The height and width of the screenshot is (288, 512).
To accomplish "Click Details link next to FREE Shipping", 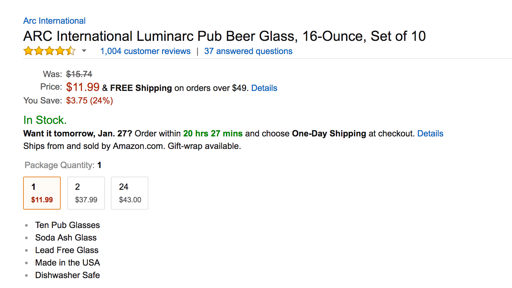I will tap(264, 88).
